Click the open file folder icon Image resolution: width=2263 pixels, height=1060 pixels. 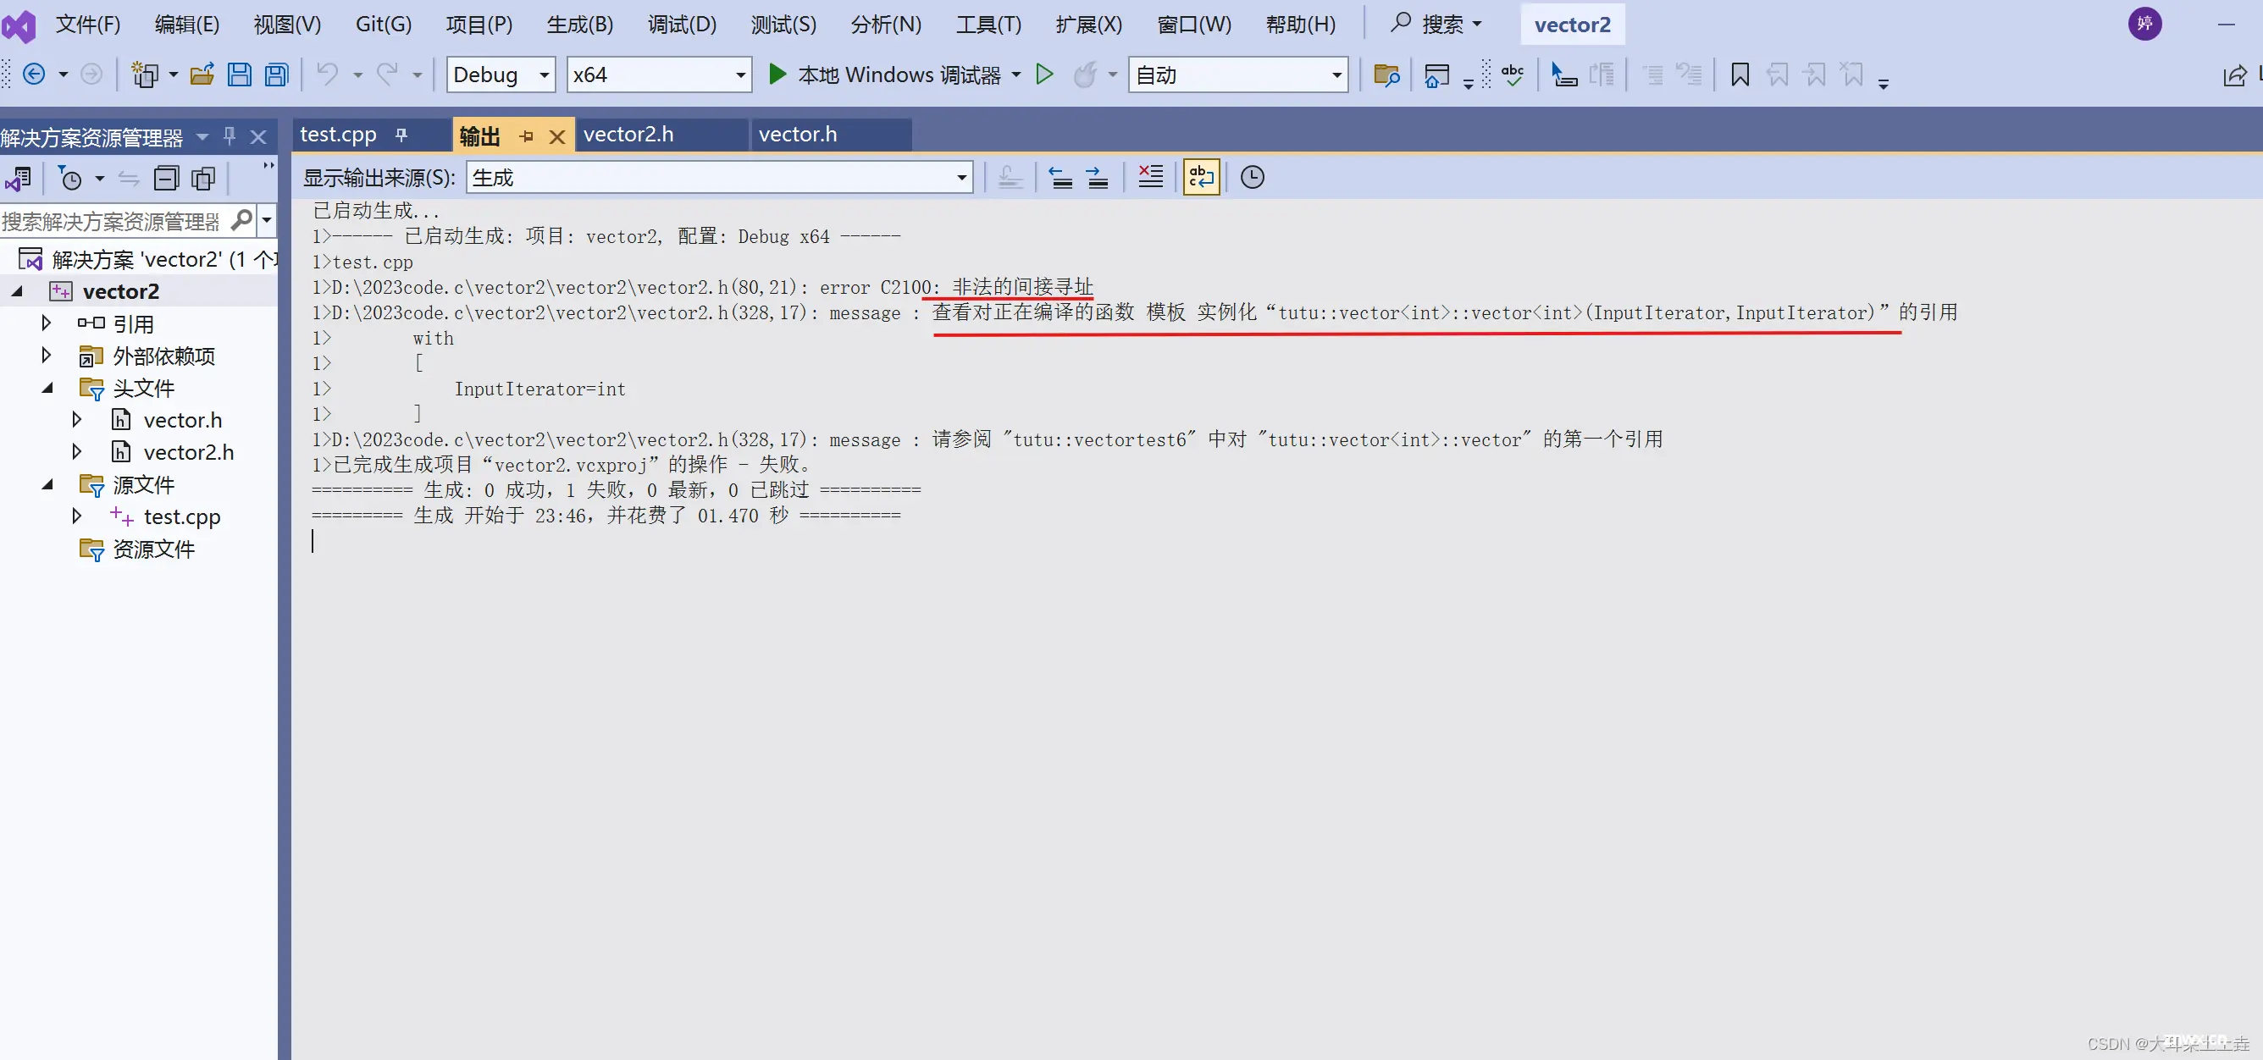point(202,75)
